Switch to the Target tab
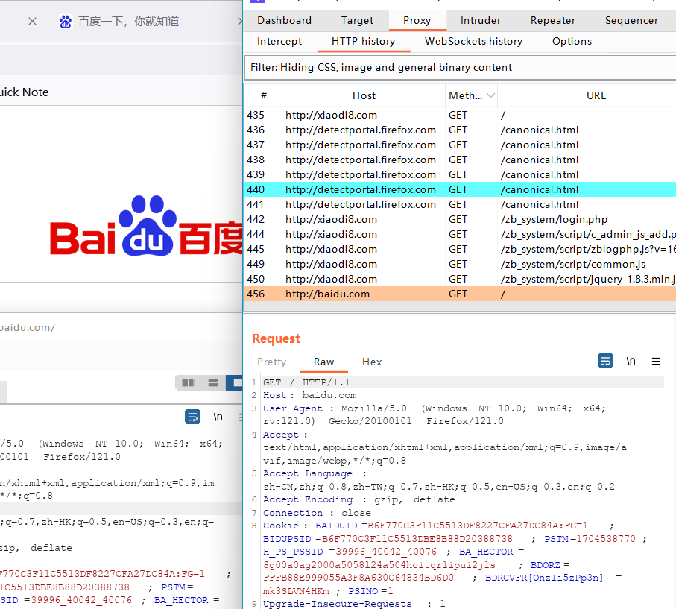Image resolution: width=676 pixels, height=609 pixels. 357,20
